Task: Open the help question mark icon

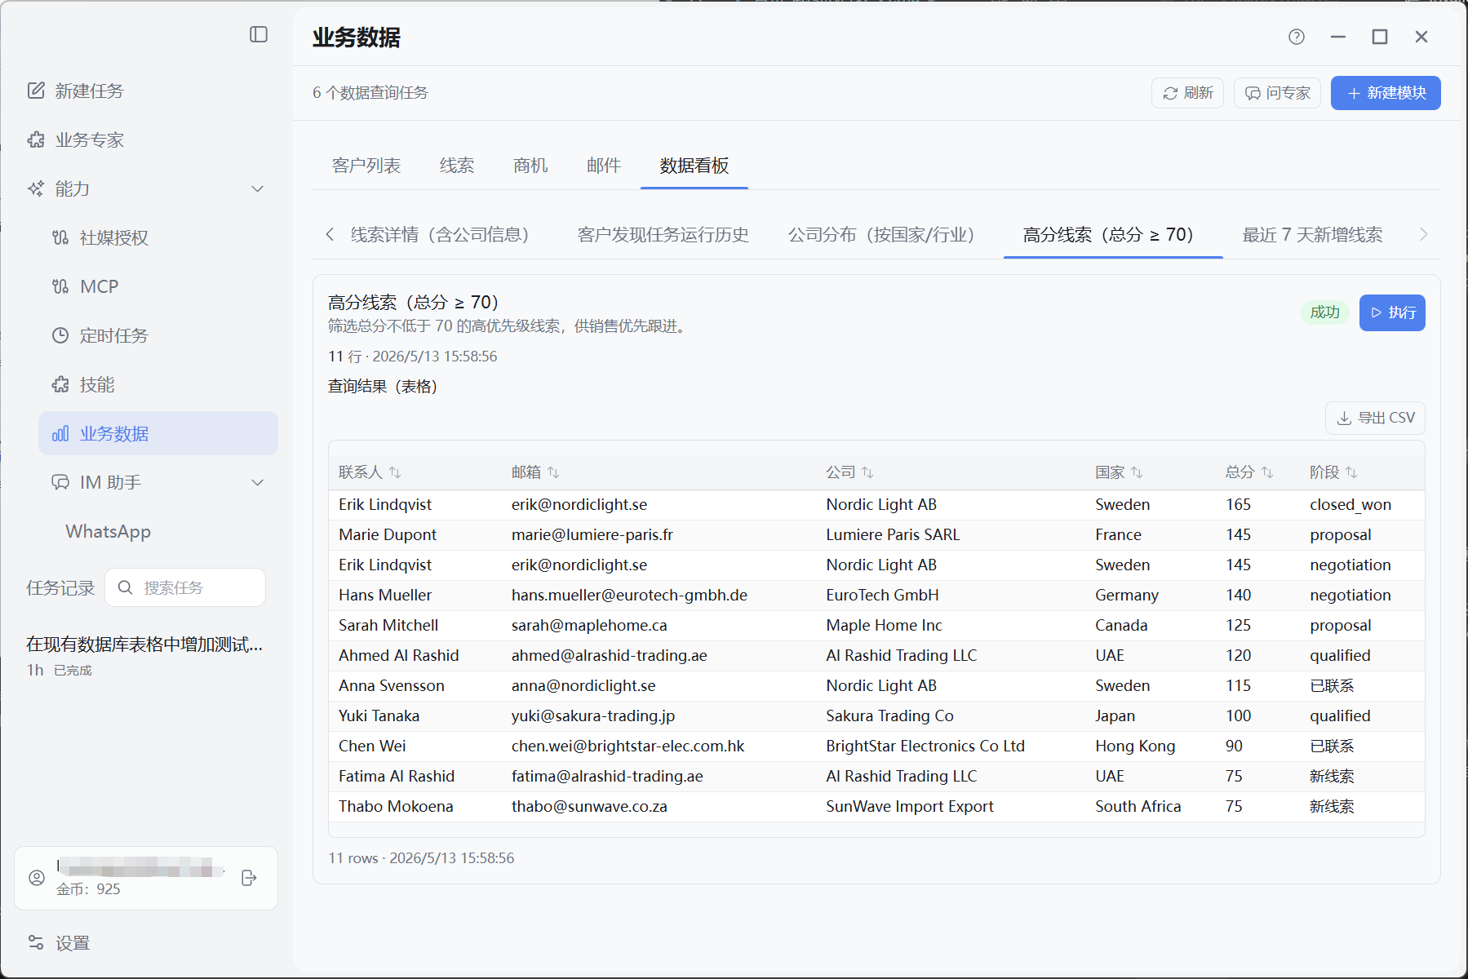Action: (1297, 37)
